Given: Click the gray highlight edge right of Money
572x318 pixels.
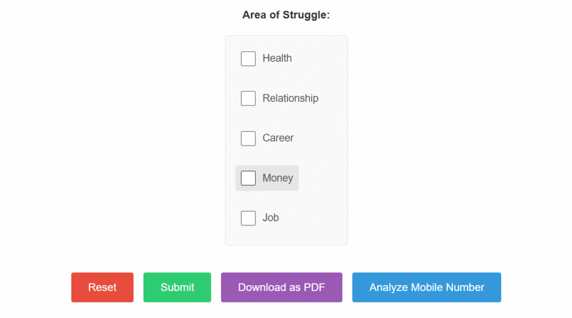Looking at the screenshot, I should [296, 178].
